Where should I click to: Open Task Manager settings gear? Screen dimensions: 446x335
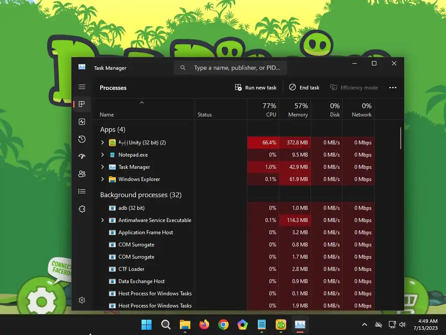coord(82,300)
